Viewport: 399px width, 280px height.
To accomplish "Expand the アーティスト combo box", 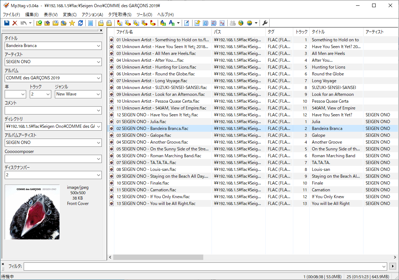I will tap(99, 62).
